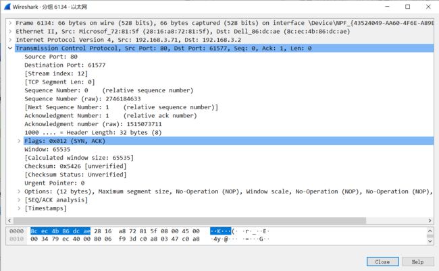This screenshot has width=439, height=271.
Task: Expand the Internet Protocol Version 4 section
Action: click(x=10, y=40)
